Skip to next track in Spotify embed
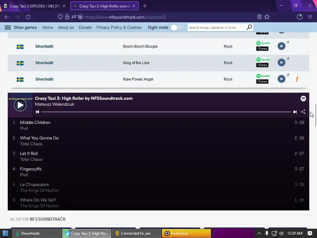The height and width of the screenshot is (238, 317). point(295,112)
